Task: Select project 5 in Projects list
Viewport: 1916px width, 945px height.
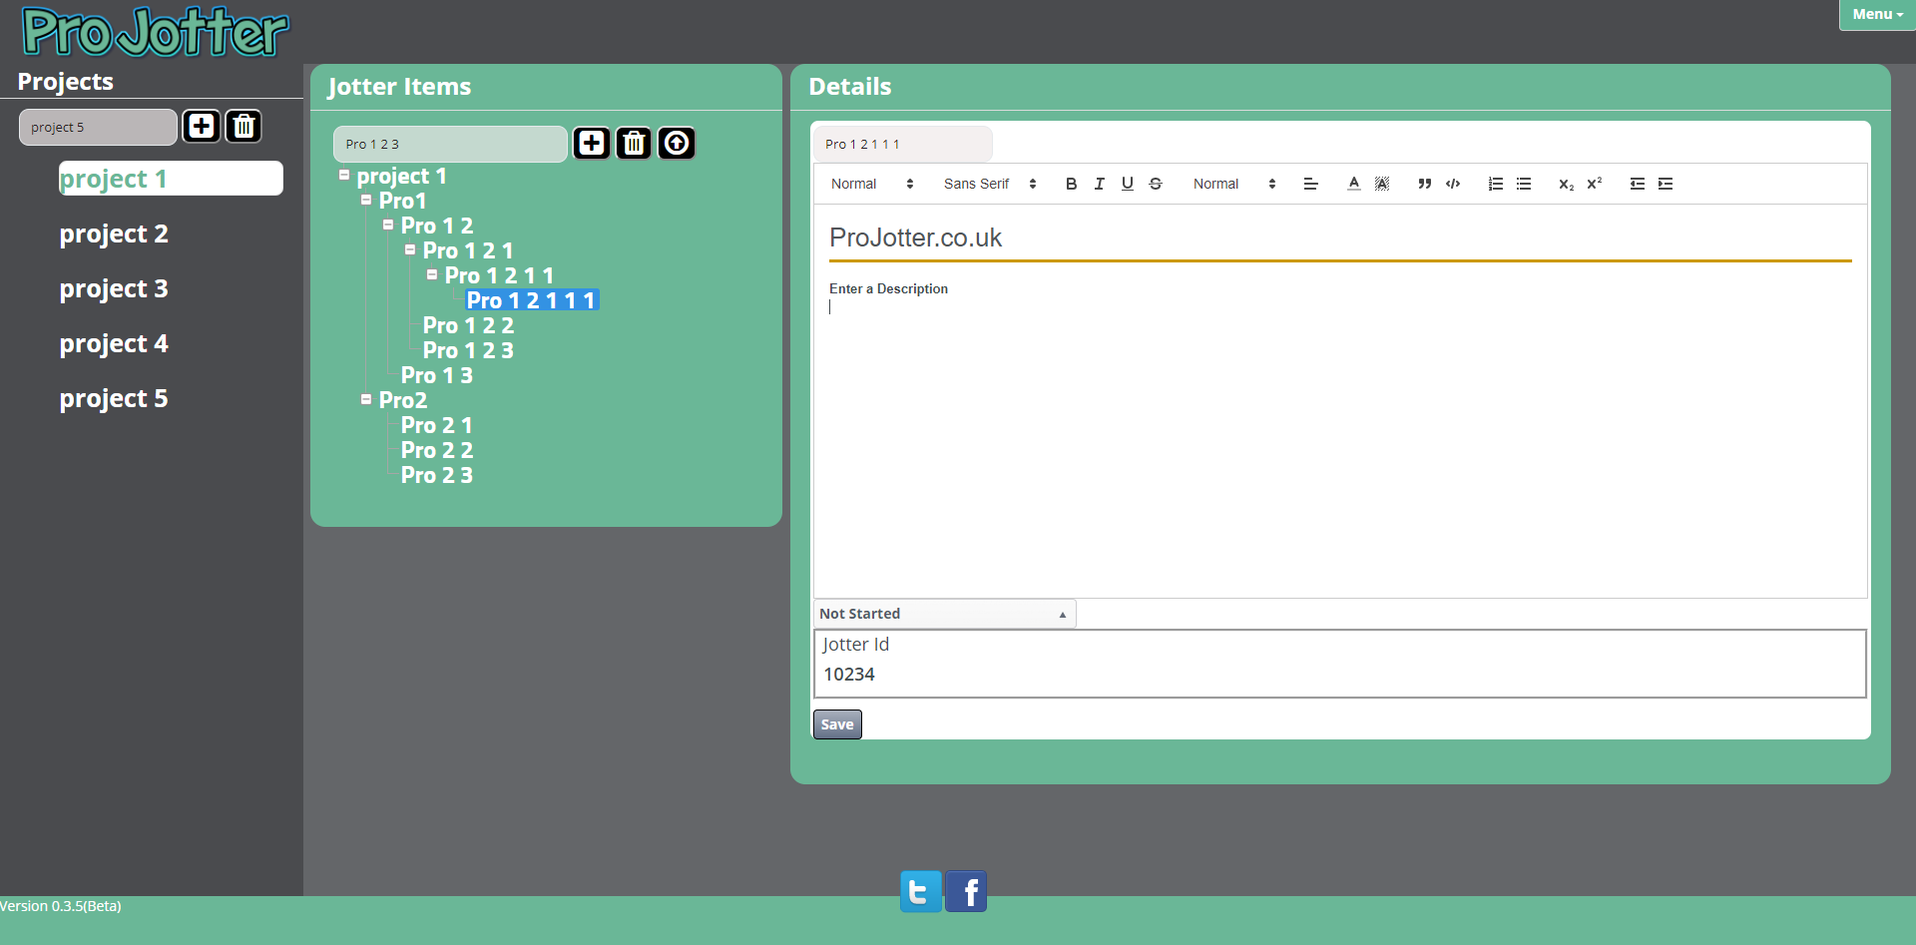Action: click(x=114, y=398)
